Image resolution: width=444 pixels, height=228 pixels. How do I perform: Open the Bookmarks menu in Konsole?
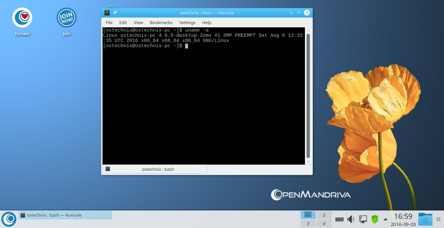pyautogui.click(x=161, y=22)
